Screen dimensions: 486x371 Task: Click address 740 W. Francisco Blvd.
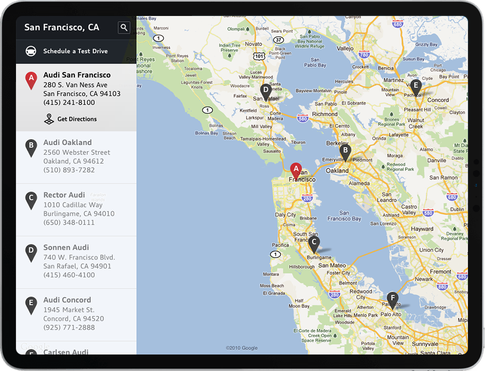coord(79,257)
